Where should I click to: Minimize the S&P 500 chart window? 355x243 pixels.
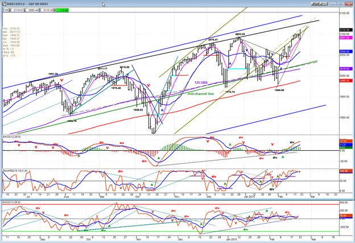[x=332, y=4]
